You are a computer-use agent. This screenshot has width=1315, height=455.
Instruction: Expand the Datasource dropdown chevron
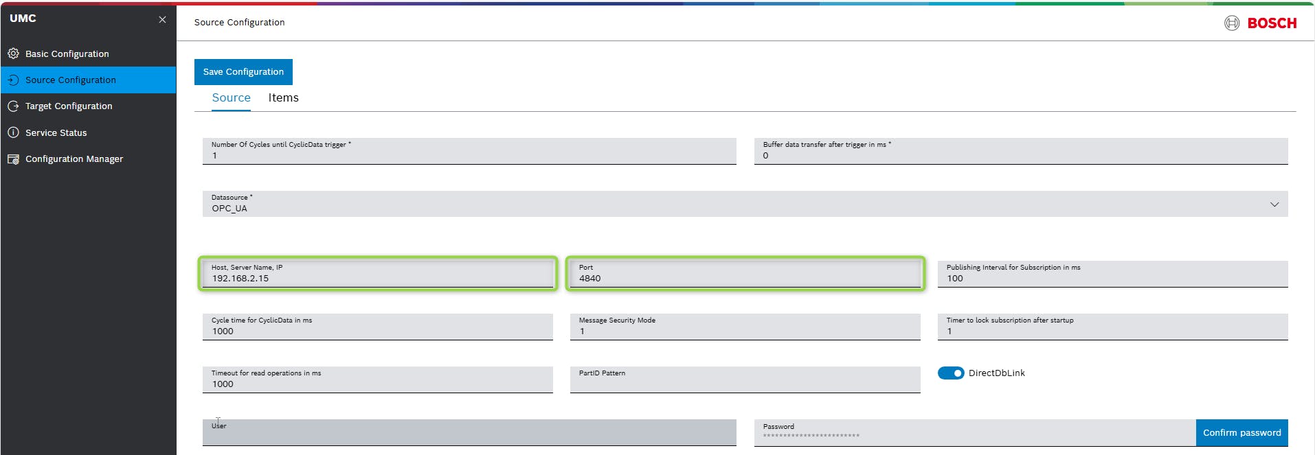(x=1274, y=205)
